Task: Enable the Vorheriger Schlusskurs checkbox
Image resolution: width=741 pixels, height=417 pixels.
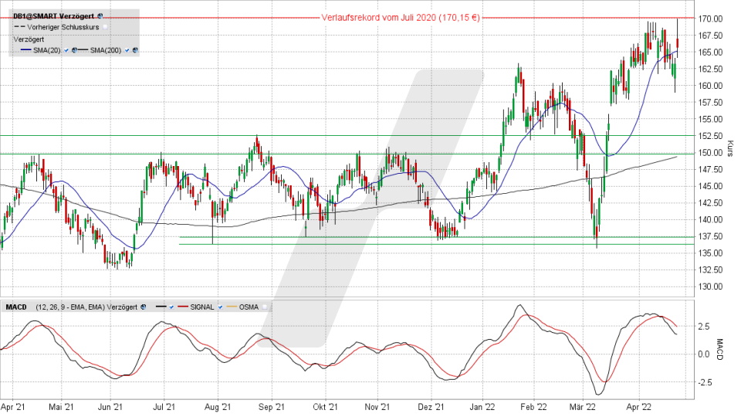Action: pyautogui.click(x=106, y=27)
